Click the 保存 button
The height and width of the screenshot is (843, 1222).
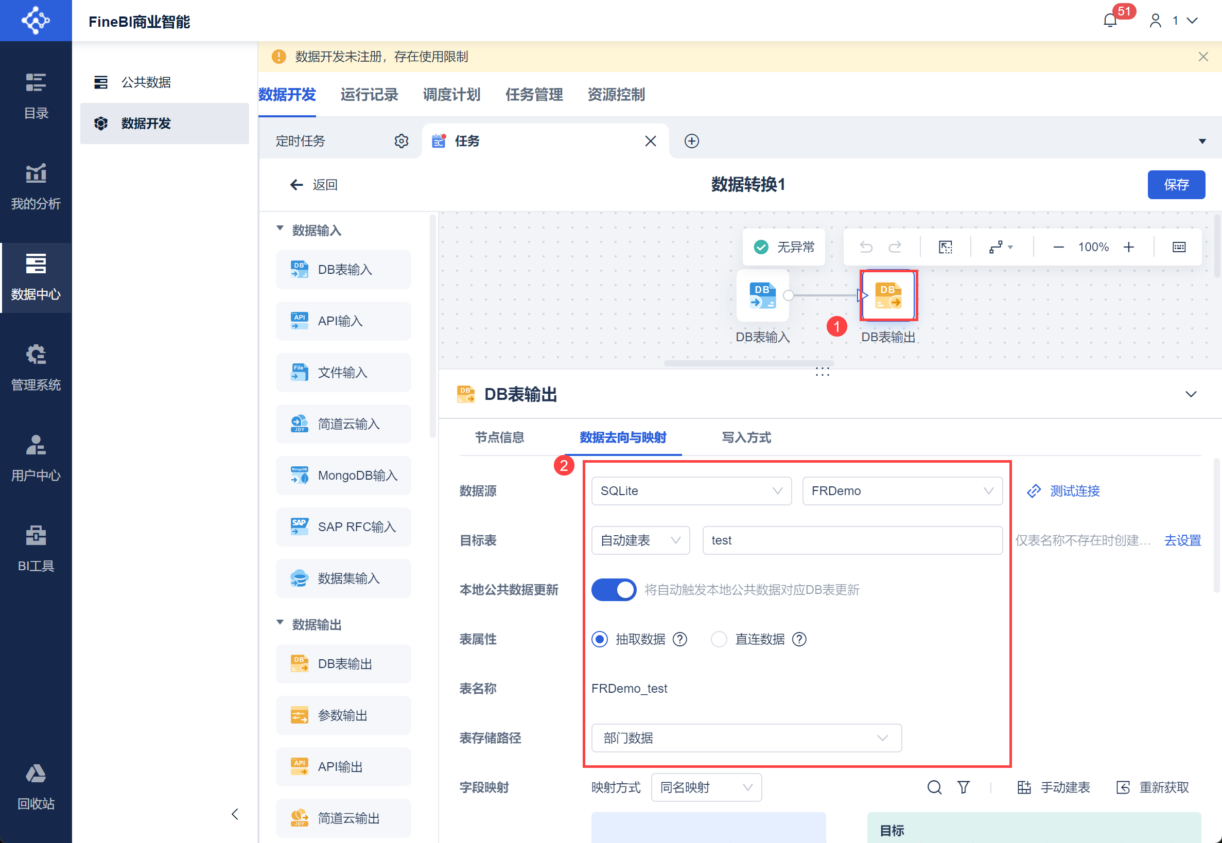(1176, 184)
